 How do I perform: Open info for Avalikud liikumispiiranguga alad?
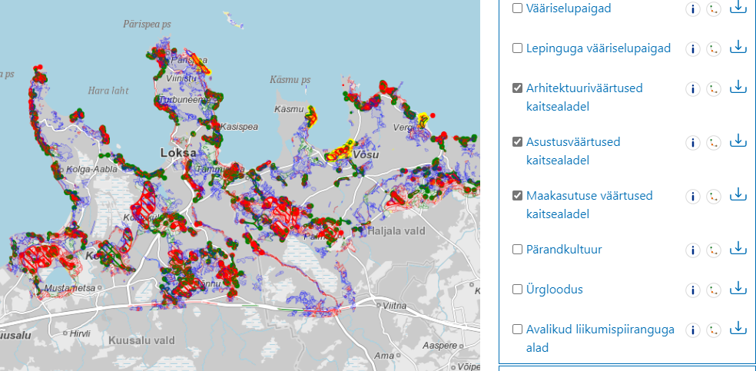pyautogui.click(x=693, y=330)
